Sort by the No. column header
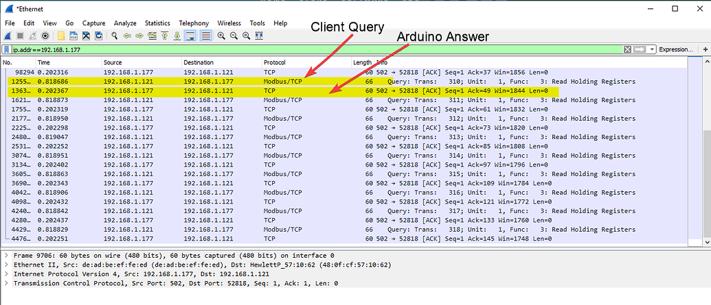 pyautogui.click(x=18, y=62)
